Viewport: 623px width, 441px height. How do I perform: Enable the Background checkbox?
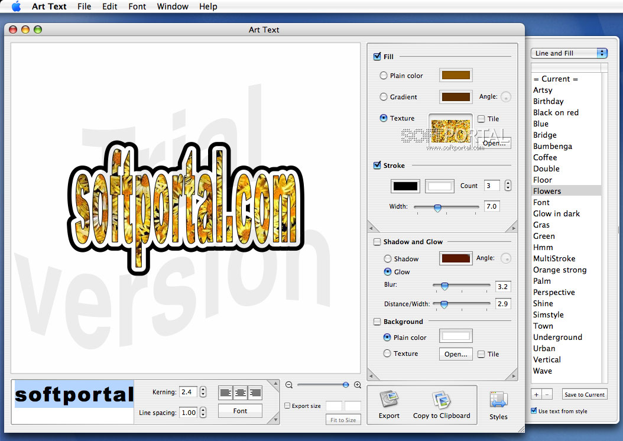pyautogui.click(x=377, y=322)
